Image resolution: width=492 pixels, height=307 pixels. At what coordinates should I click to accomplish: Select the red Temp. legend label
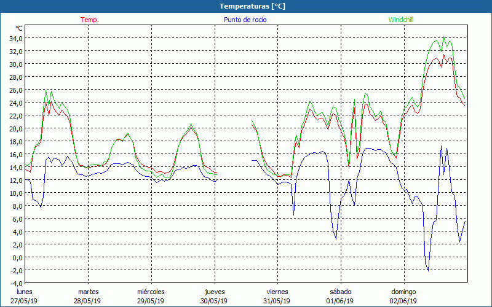click(90, 20)
